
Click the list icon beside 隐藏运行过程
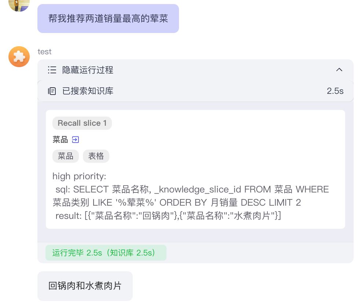click(52, 70)
